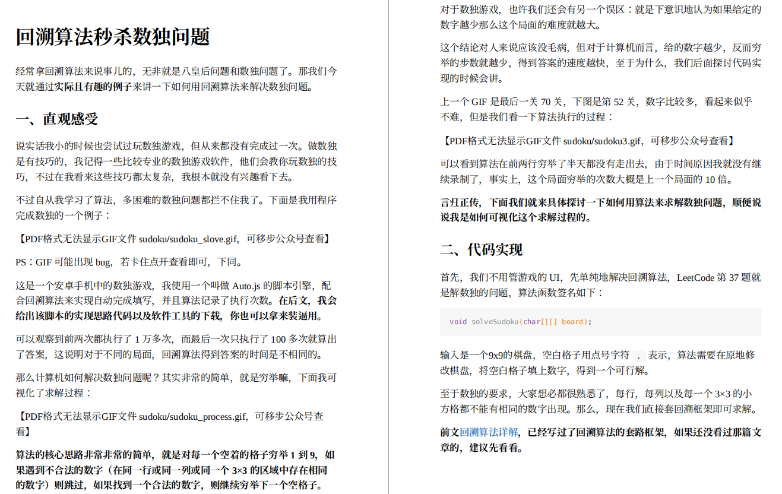Click the bold text 在后文，我会

(x=308, y=300)
